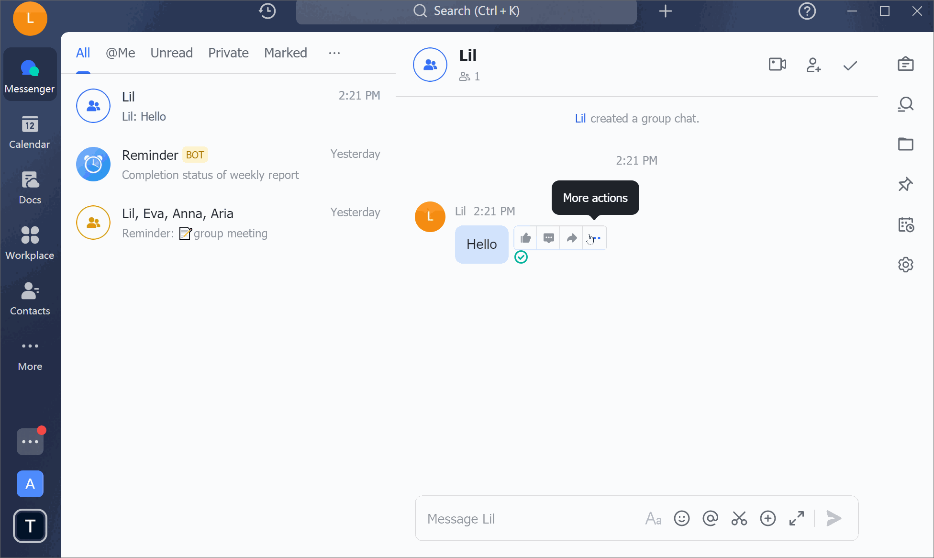
Task: Give a thumbs up to the Hello message
Action: pos(525,238)
